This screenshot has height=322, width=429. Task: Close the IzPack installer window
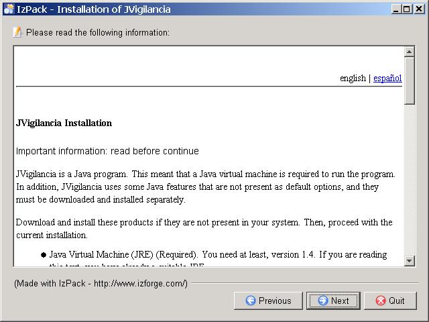pos(419,9)
